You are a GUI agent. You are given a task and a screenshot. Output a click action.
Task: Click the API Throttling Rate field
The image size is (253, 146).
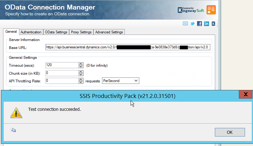[x=62, y=80]
